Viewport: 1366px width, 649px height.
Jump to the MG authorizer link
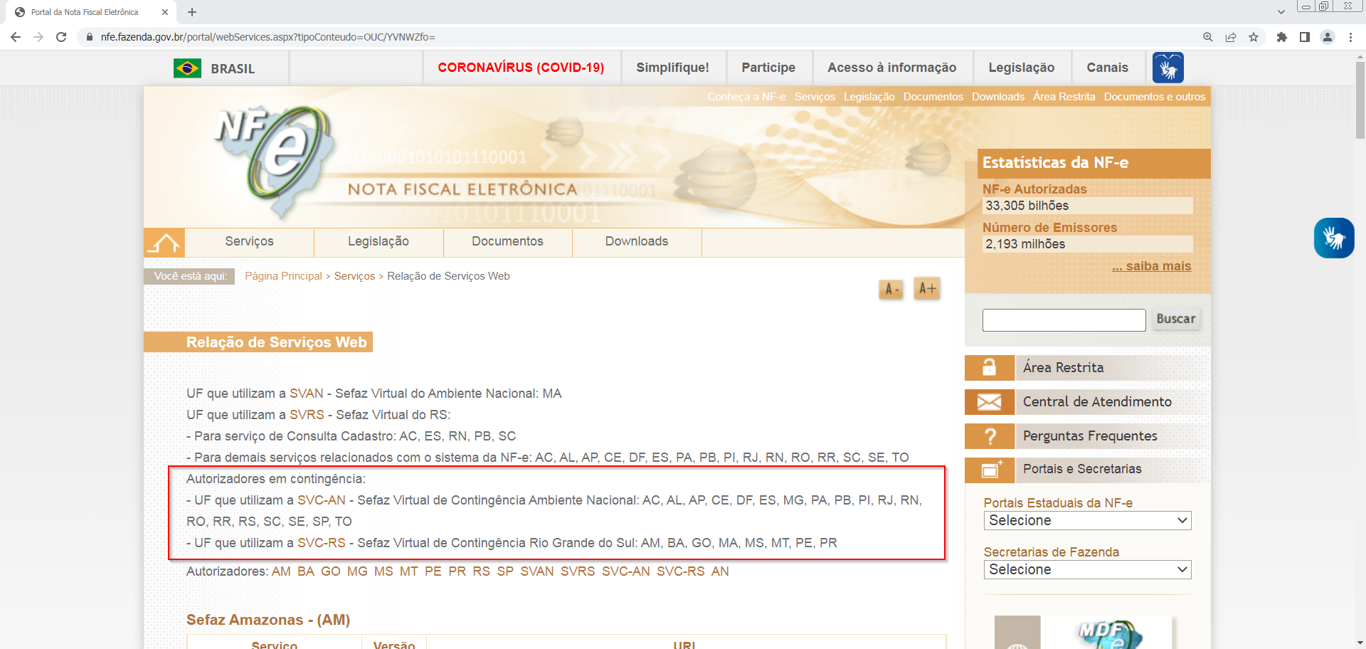357,571
